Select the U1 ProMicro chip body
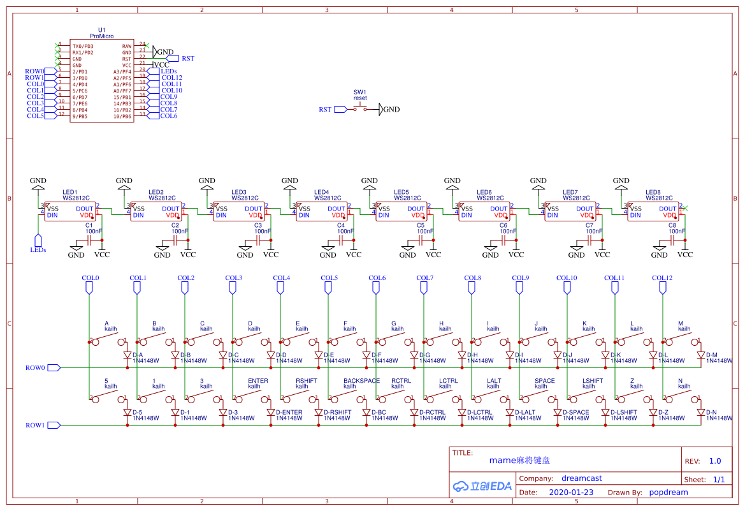745x511 pixels. [101, 81]
